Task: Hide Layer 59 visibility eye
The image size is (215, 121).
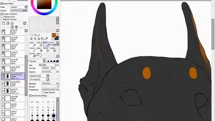Action: click(3, 38)
